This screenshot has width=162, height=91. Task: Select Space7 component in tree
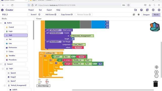point(17,81)
